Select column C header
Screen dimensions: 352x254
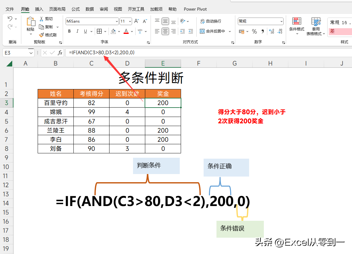click(x=91, y=63)
